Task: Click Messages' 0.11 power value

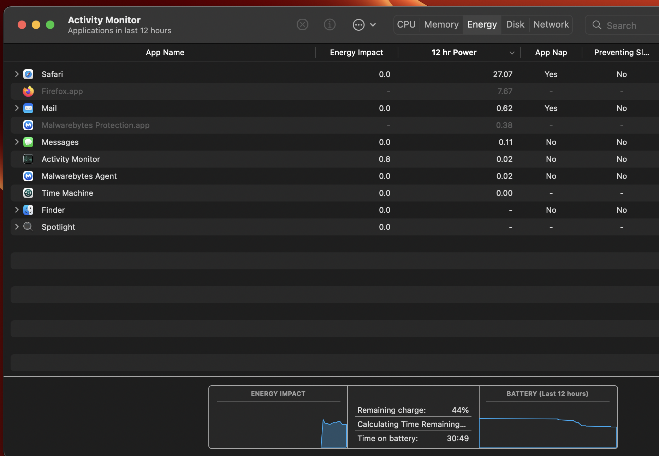Action: point(505,142)
